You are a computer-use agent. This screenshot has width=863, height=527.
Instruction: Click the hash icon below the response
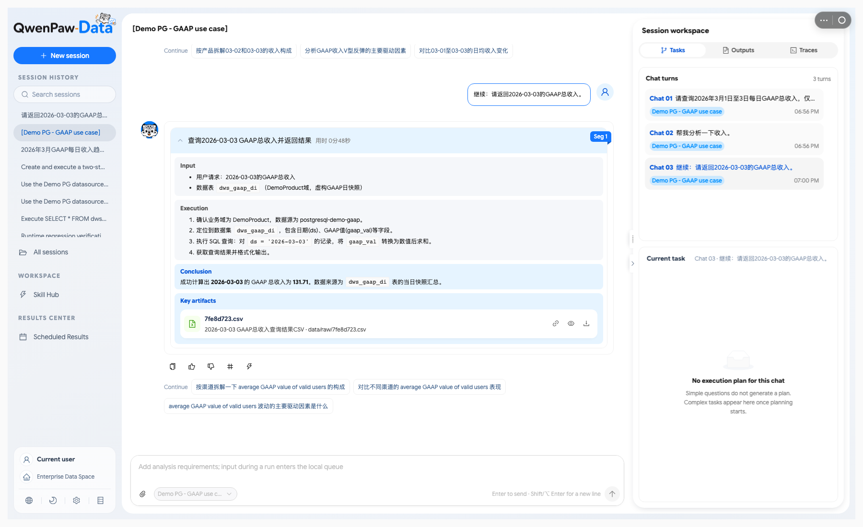coord(230,367)
